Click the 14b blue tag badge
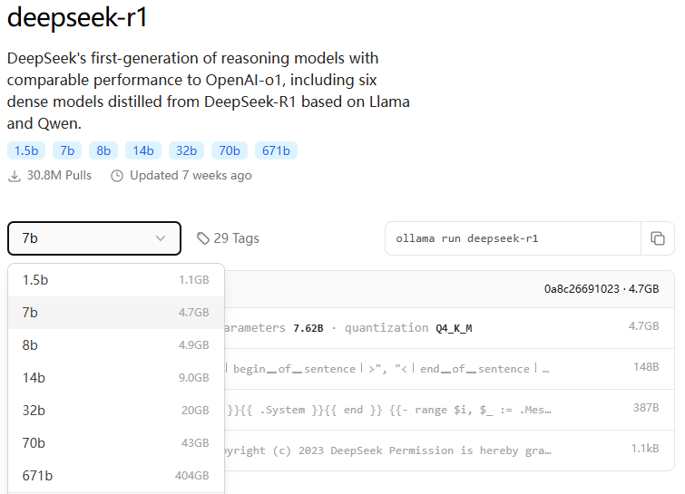Image resolution: width=685 pixels, height=494 pixels. click(144, 150)
